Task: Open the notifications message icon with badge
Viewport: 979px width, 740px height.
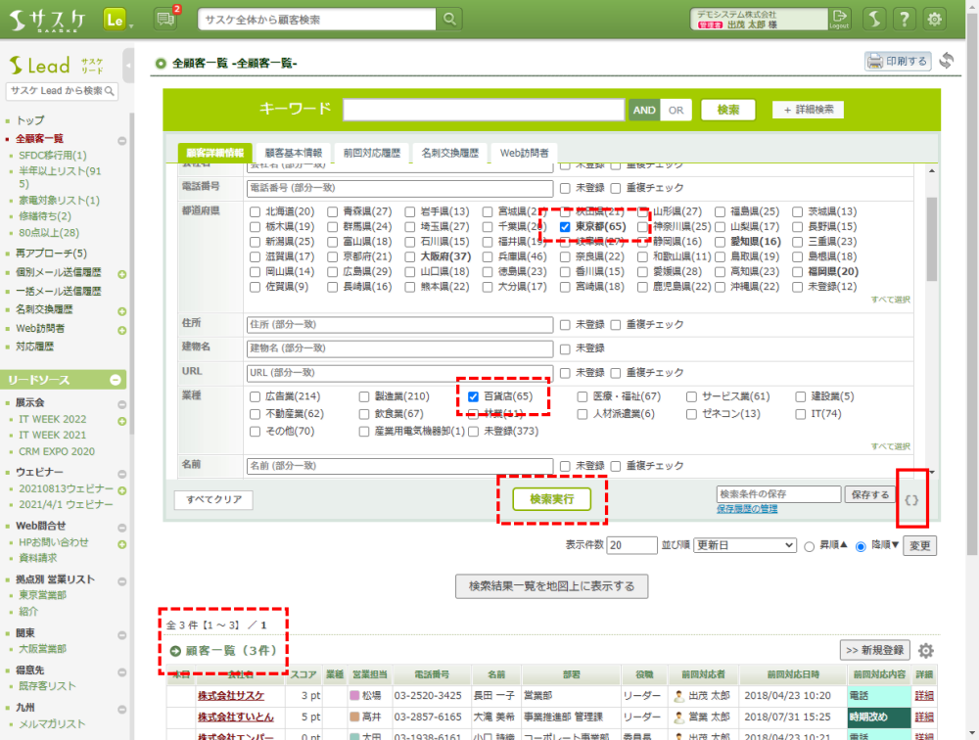Action: tap(165, 19)
